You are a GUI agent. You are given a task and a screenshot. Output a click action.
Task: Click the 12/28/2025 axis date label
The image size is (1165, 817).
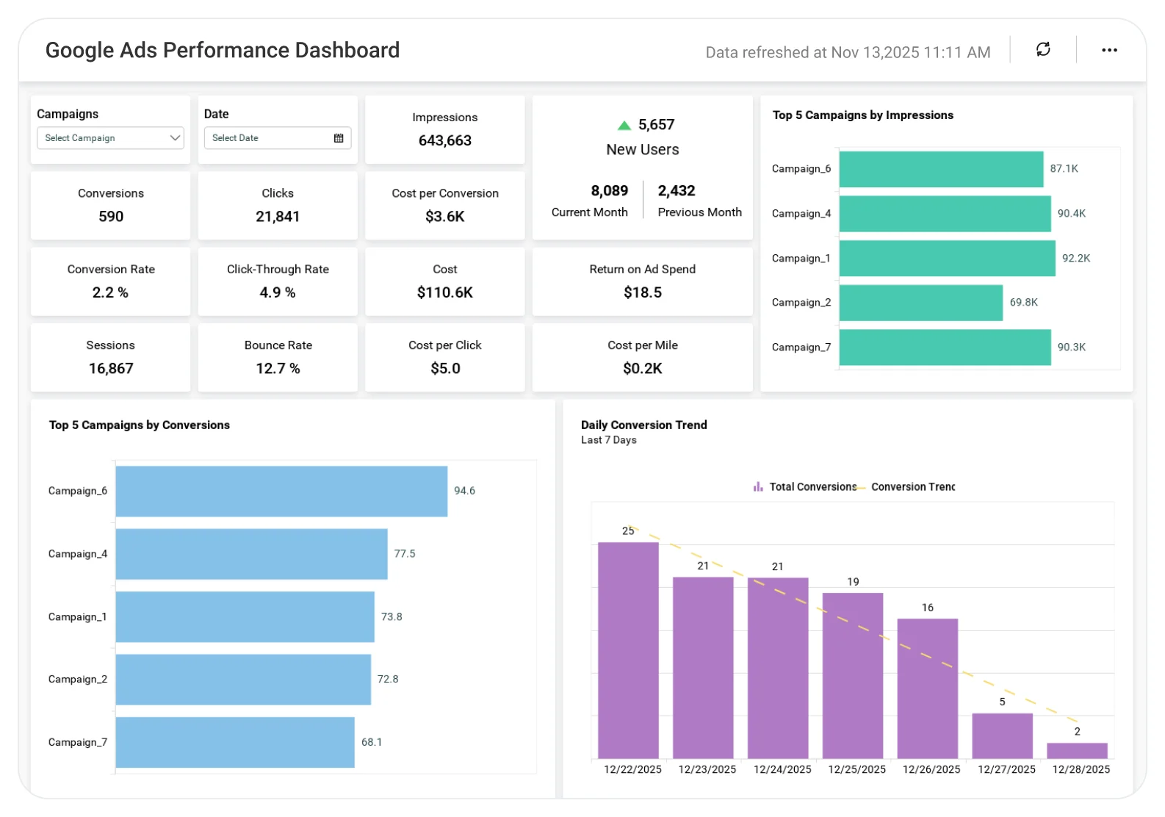[x=1081, y=769]
